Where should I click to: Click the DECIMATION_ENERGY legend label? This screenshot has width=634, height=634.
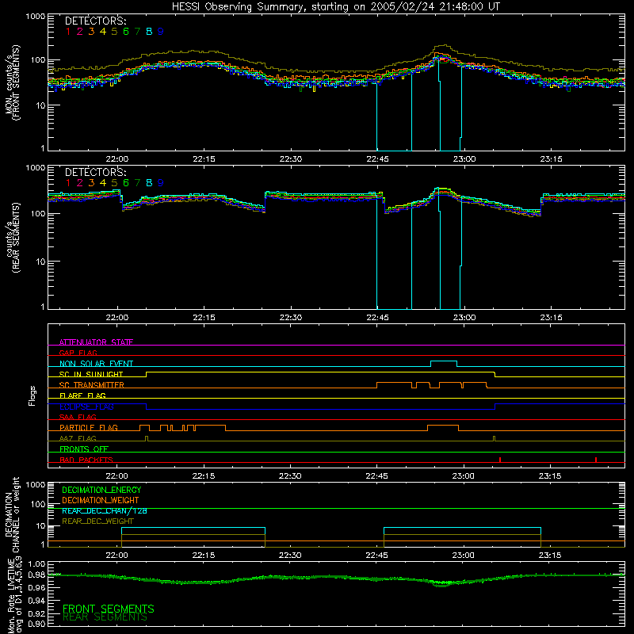click(x=101, y=490)
